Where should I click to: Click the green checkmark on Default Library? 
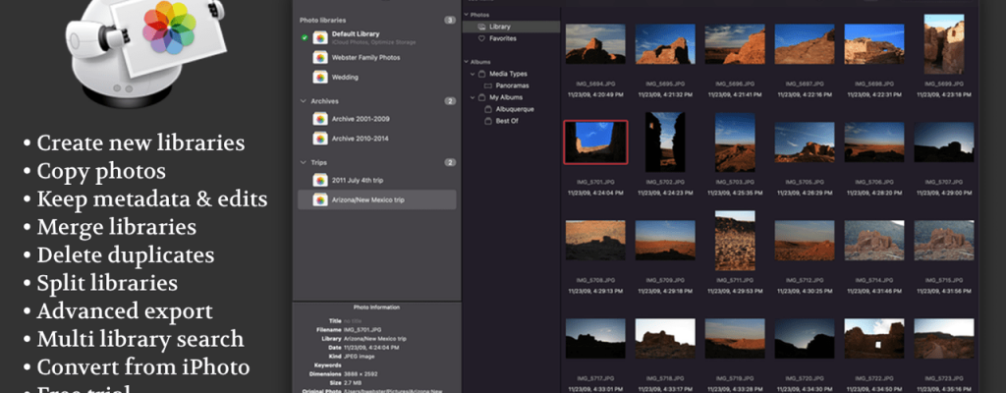pyautogui.click(x=305, y=37)
